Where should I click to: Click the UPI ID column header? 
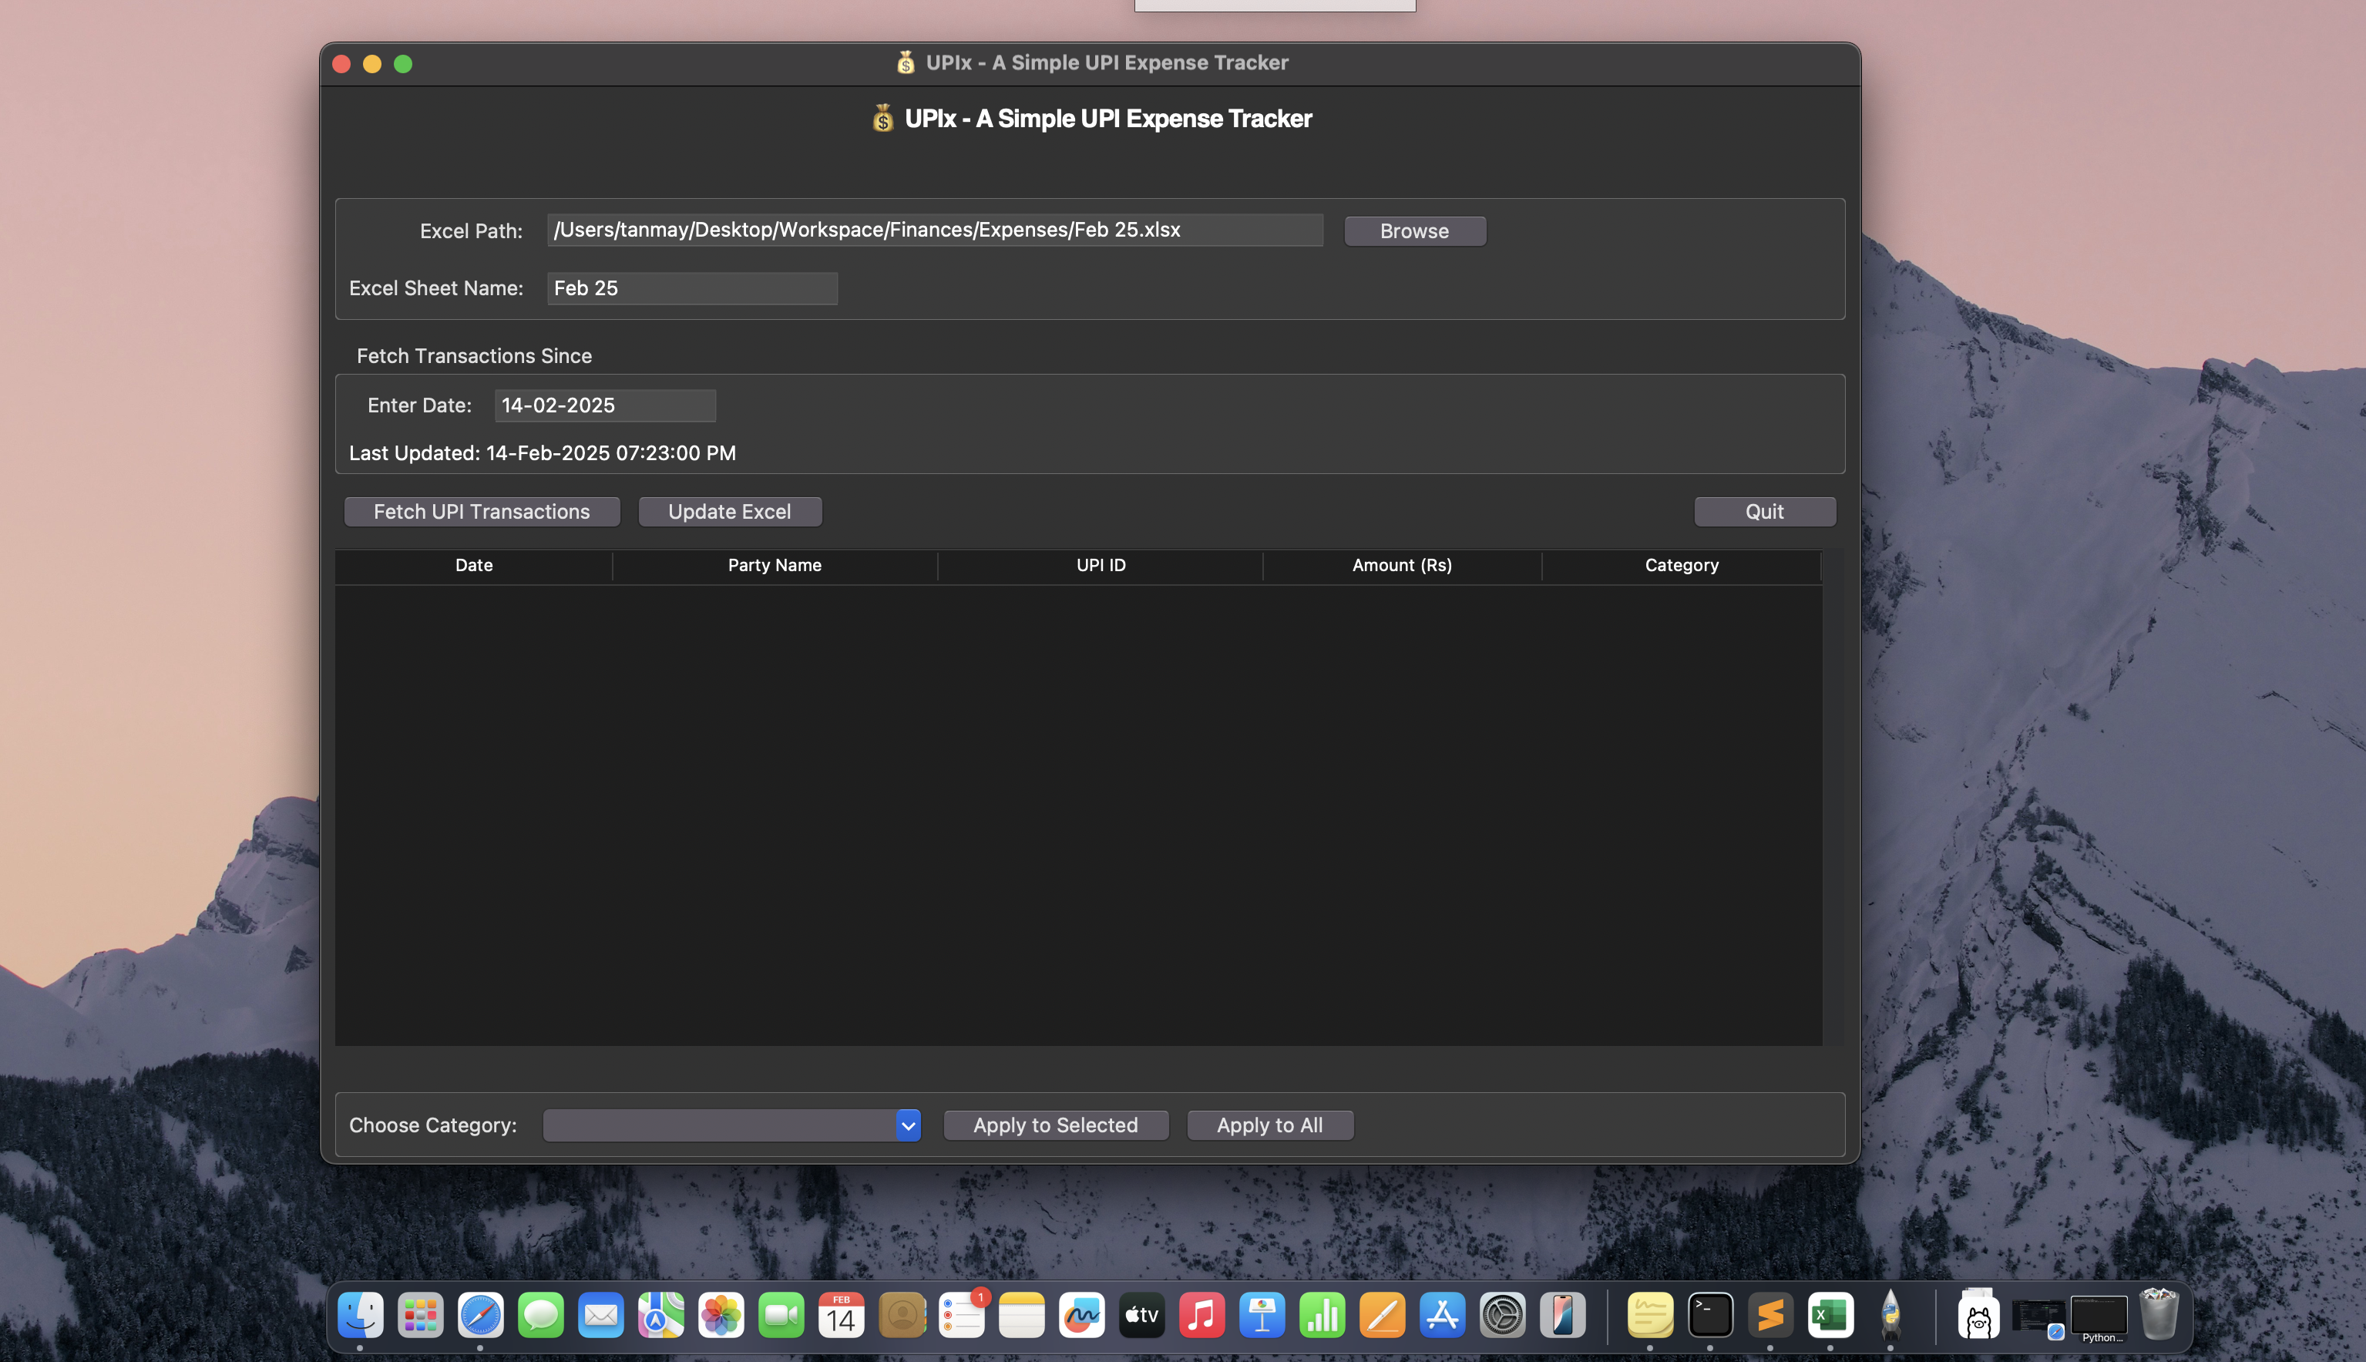pyautogui.click(x=1101, y=566)
